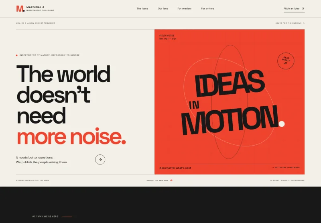
Task: Click Pitch an idea button
Action: point(294,8)
